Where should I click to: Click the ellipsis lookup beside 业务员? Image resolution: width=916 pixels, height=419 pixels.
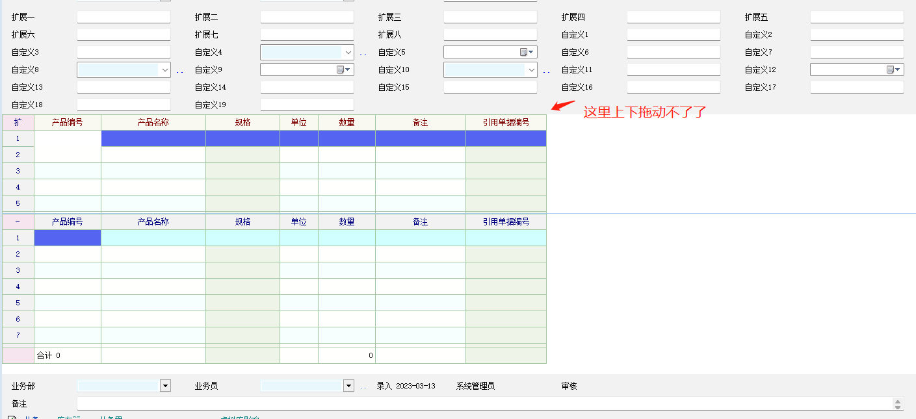click(363, 387)
